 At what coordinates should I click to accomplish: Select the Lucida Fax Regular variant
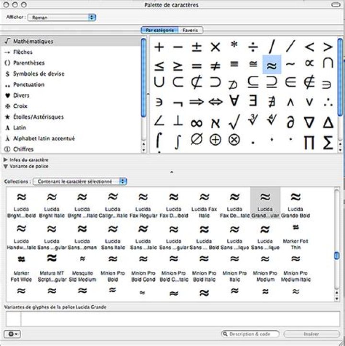[x=143, y=203]
